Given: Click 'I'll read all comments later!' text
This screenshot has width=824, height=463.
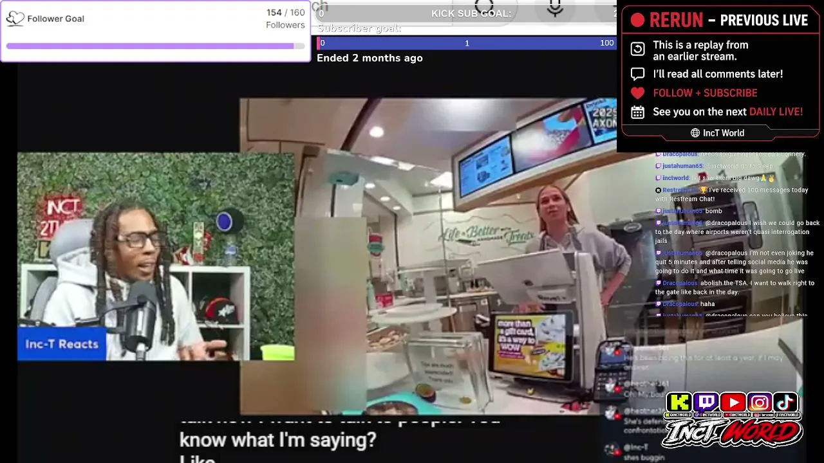Looking at the screenshot, I should pyautogui.click(x=718, y=74).
